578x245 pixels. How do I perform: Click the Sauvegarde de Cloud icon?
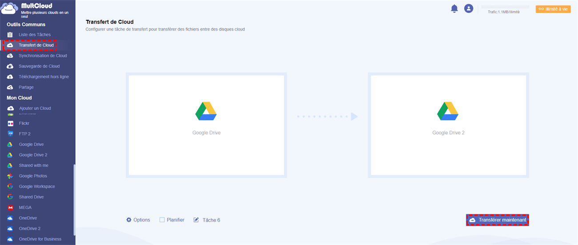point(10,66)
